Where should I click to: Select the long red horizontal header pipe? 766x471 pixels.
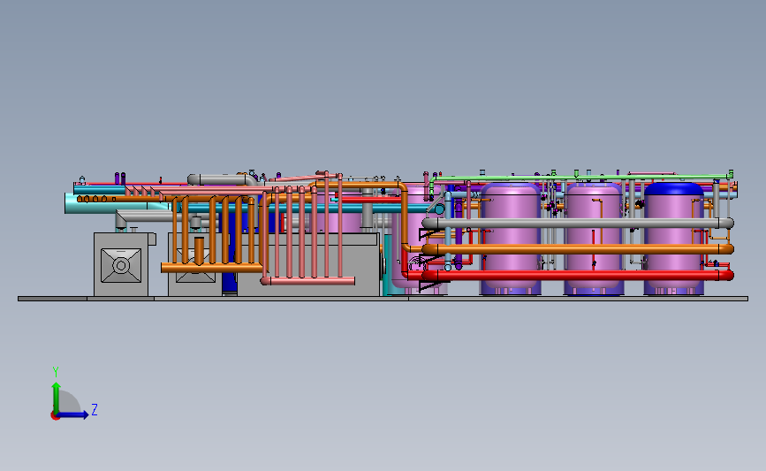(x=578, y=276)
